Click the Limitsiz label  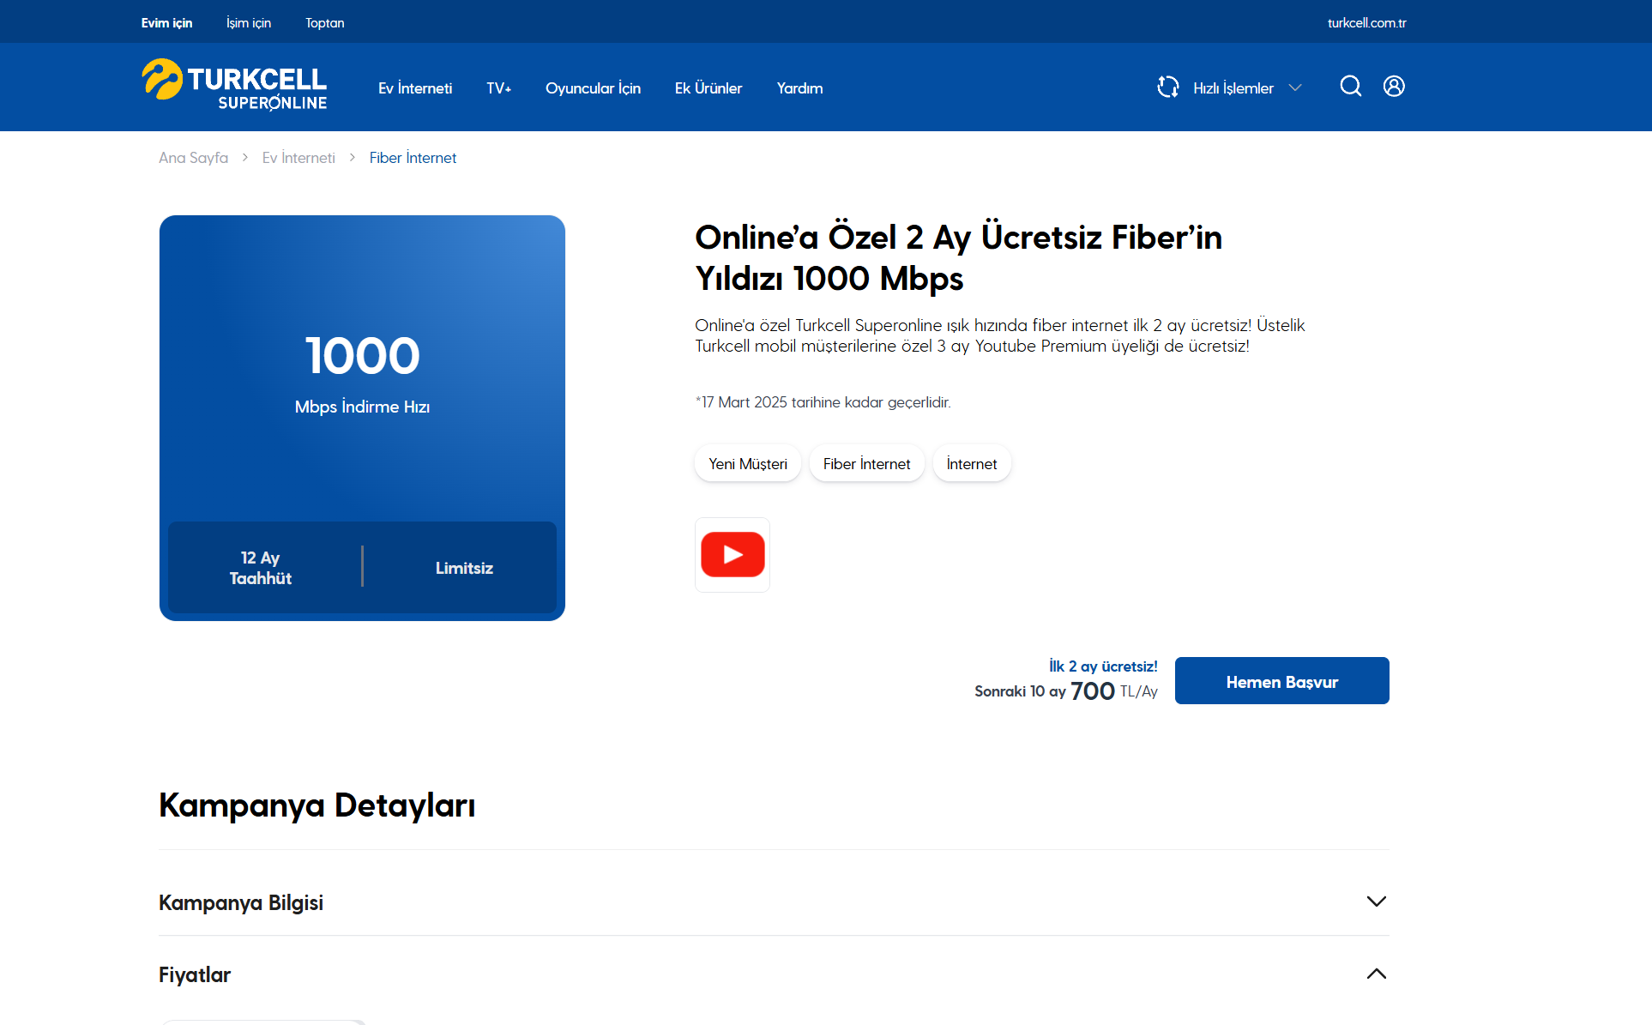[464, 568]
